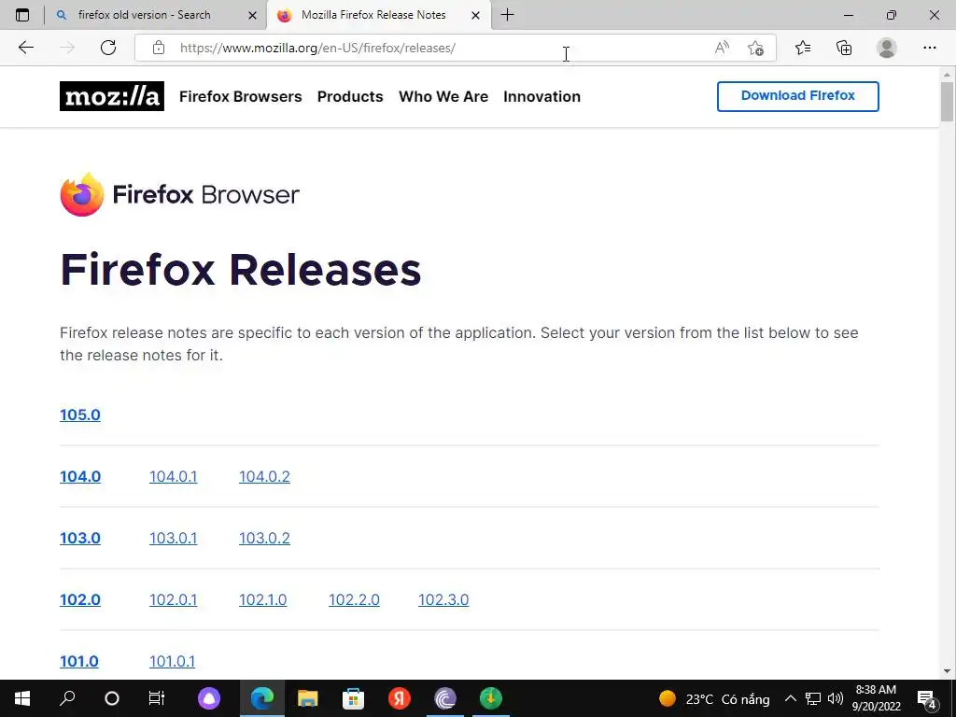
Task: Open Innovation navigation menu
Action: click(x=542, y=96)
